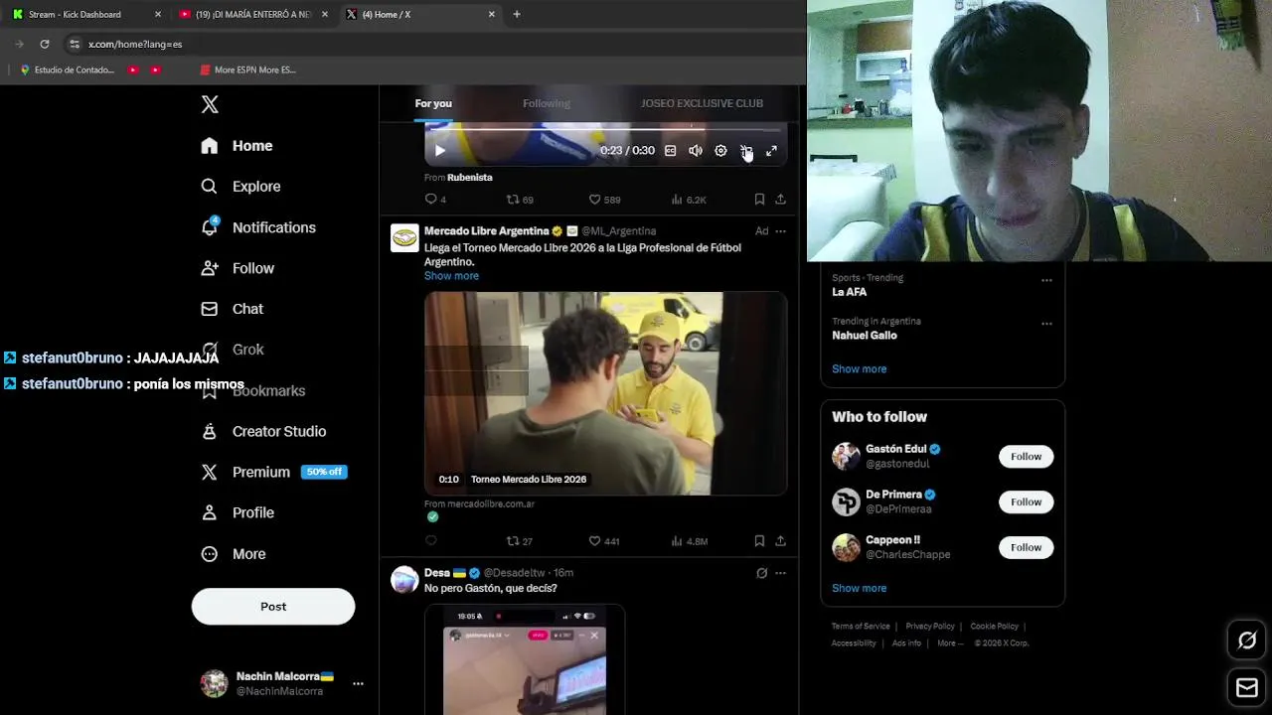The image size is (1272, 715).
Task: Show more Who to follow suggestions
Action: pos(859,588)
